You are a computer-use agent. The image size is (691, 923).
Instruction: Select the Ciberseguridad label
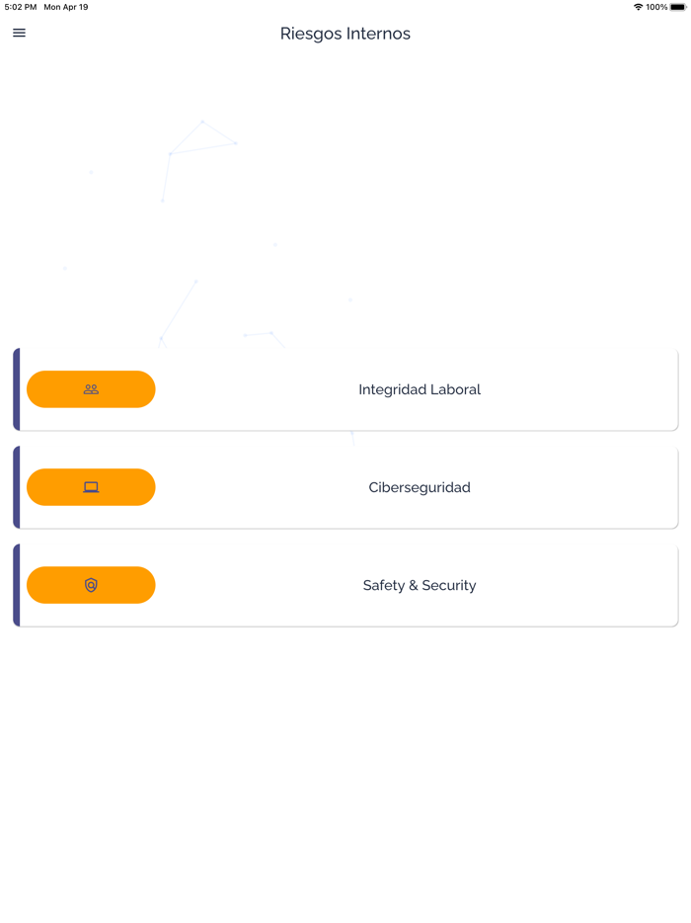click(x=420, y=487)
